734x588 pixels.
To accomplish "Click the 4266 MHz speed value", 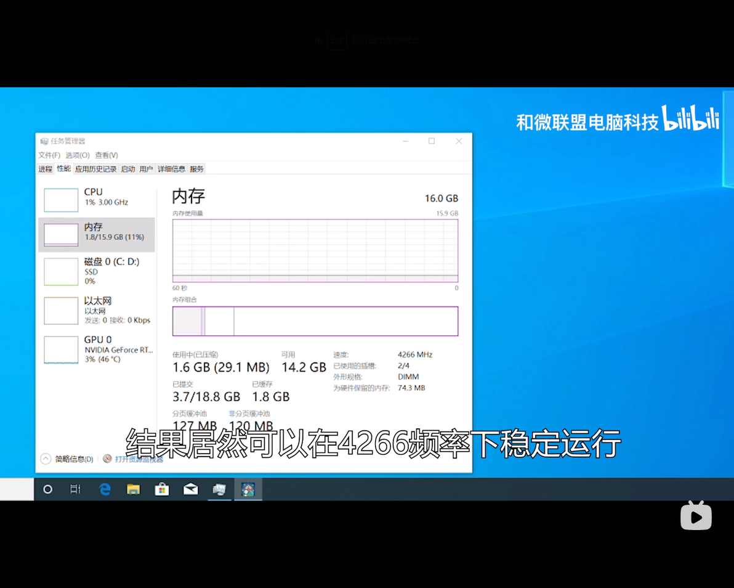I will click(x=415, y=354).
